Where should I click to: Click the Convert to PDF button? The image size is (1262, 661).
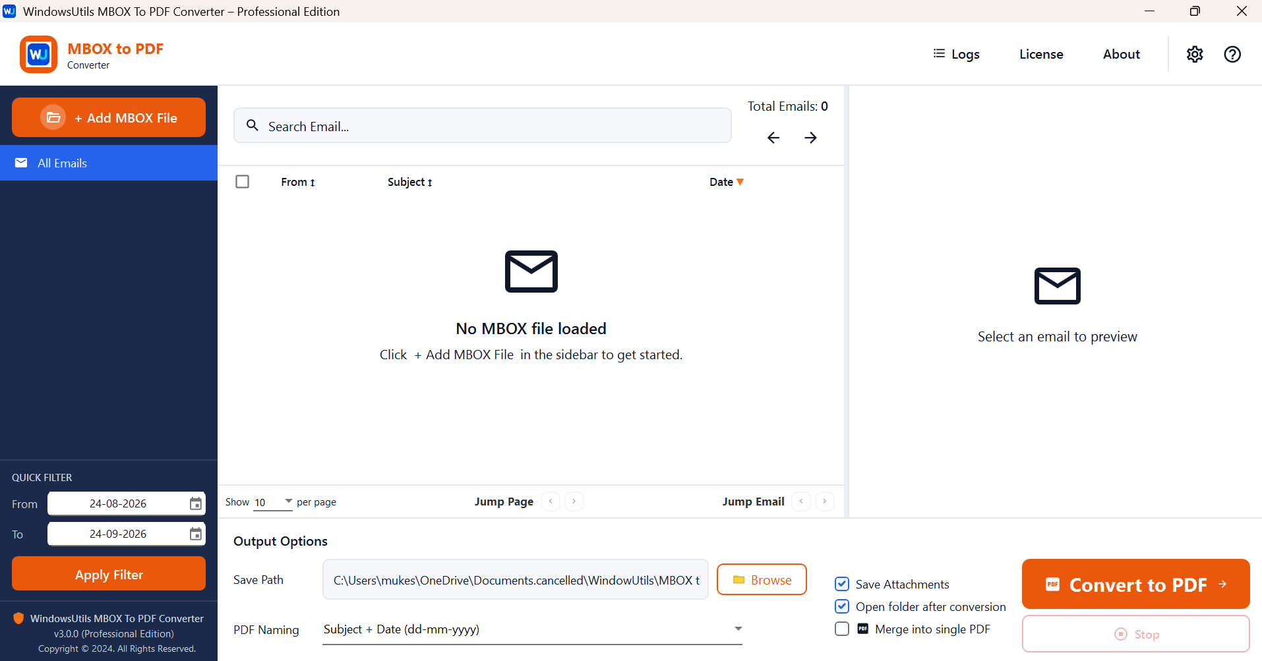(x=1136, y=584)
